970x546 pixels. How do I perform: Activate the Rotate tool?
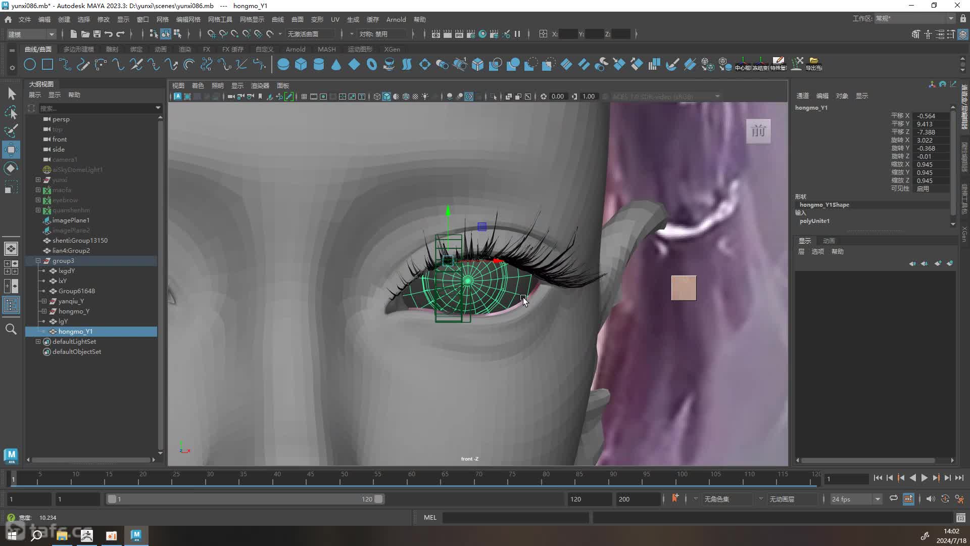[x=11, y=168]
